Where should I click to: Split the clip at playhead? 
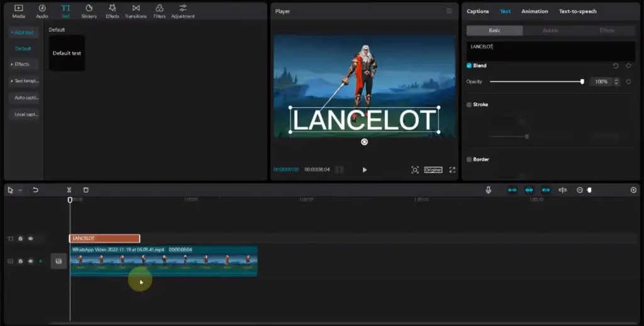[69, 190]
